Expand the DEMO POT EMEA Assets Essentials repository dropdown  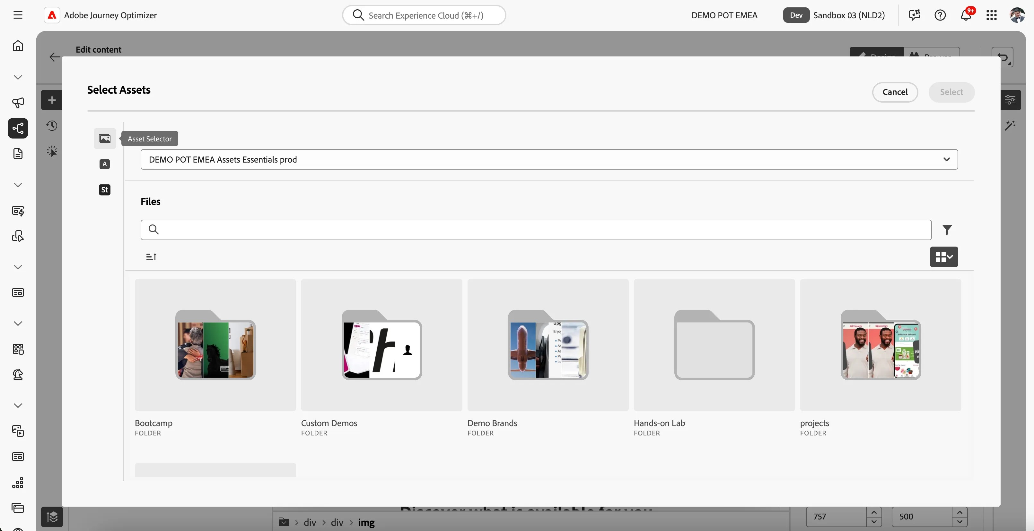549,159
